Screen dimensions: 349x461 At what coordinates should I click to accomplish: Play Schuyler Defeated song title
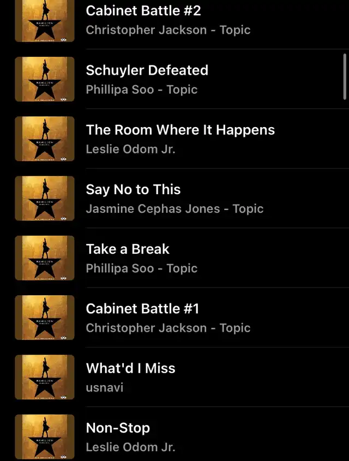click(x=147, y=70)
